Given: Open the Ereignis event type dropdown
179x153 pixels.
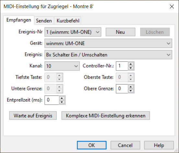Looking at the screenshot, I should click(108, 55).
